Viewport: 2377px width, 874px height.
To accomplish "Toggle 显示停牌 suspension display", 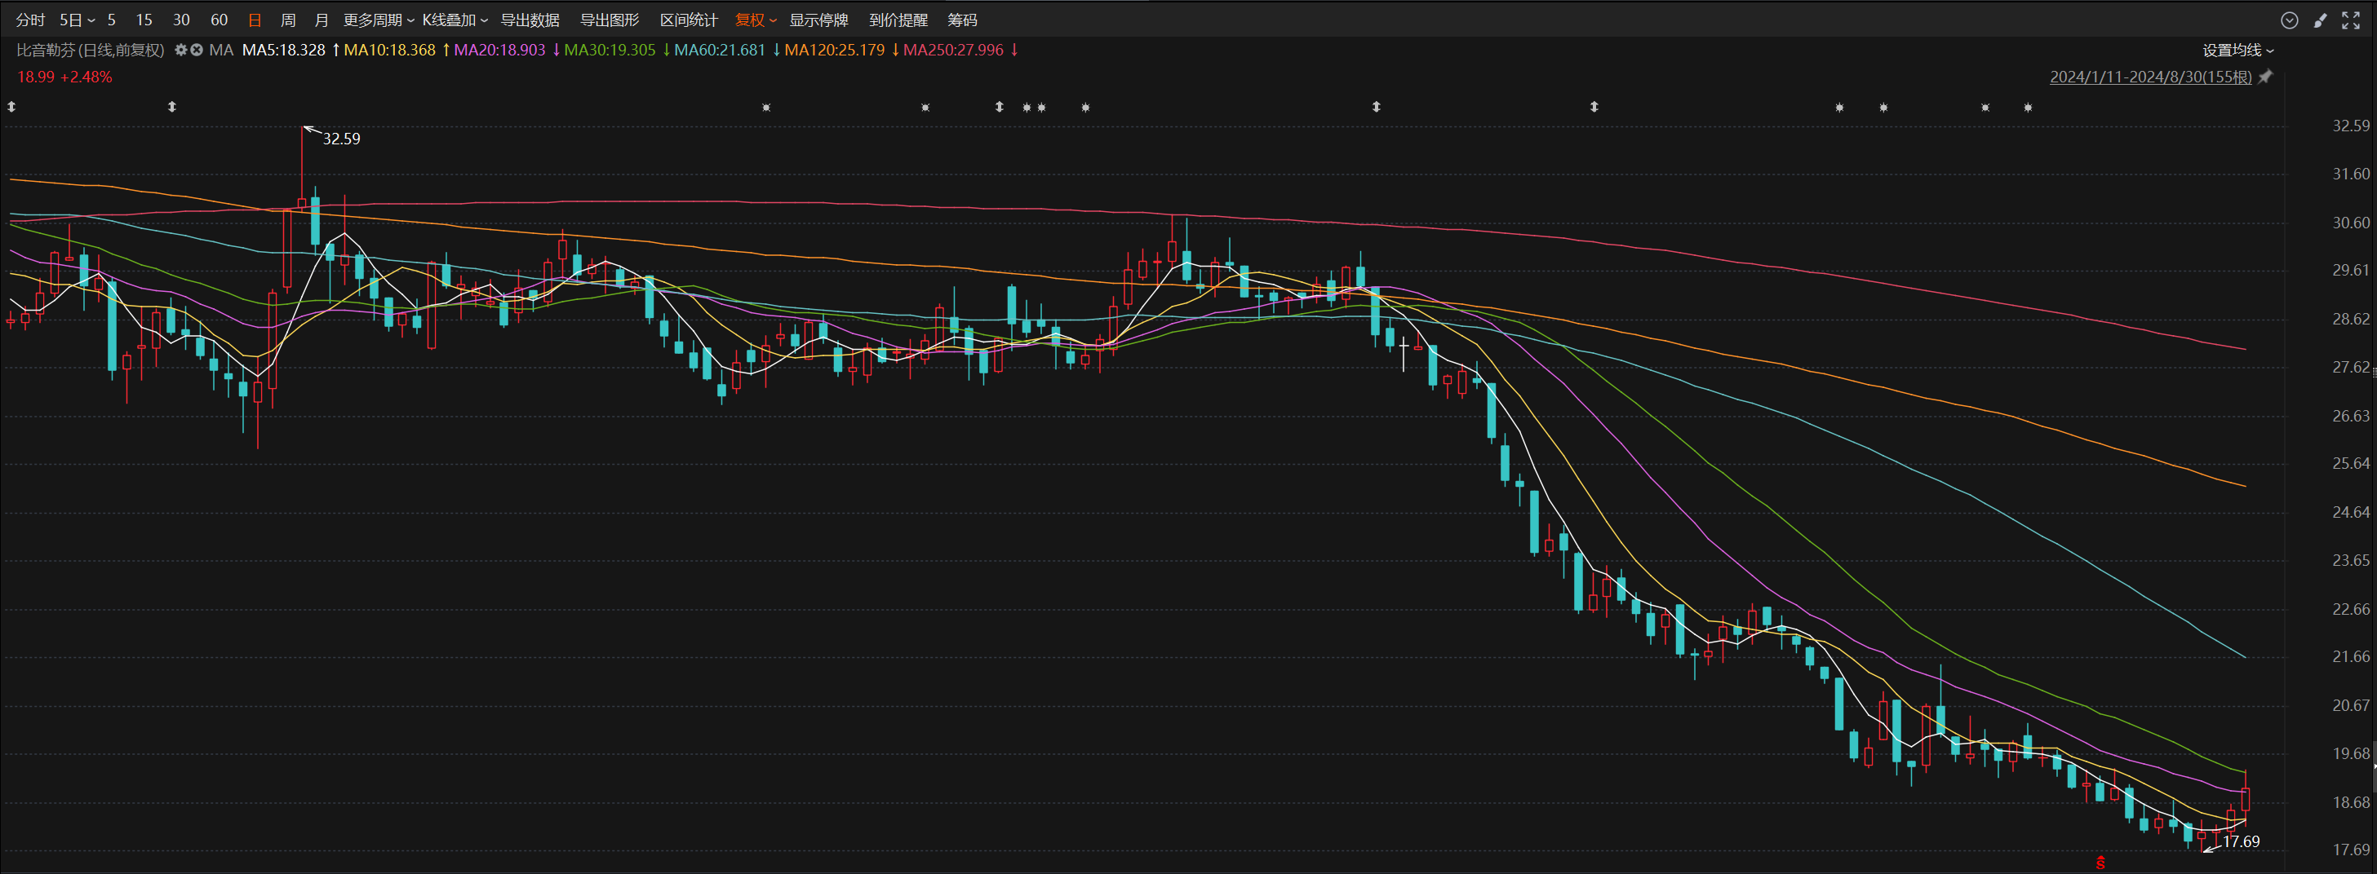I will click(x=818, y=20).
